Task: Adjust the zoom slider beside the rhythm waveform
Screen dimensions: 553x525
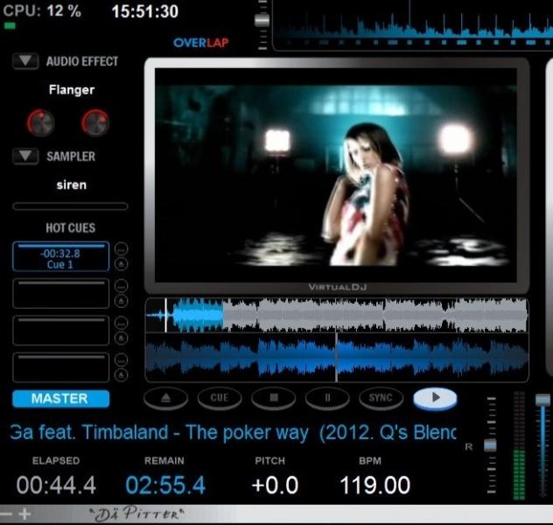Action: [x=262, y=20]
